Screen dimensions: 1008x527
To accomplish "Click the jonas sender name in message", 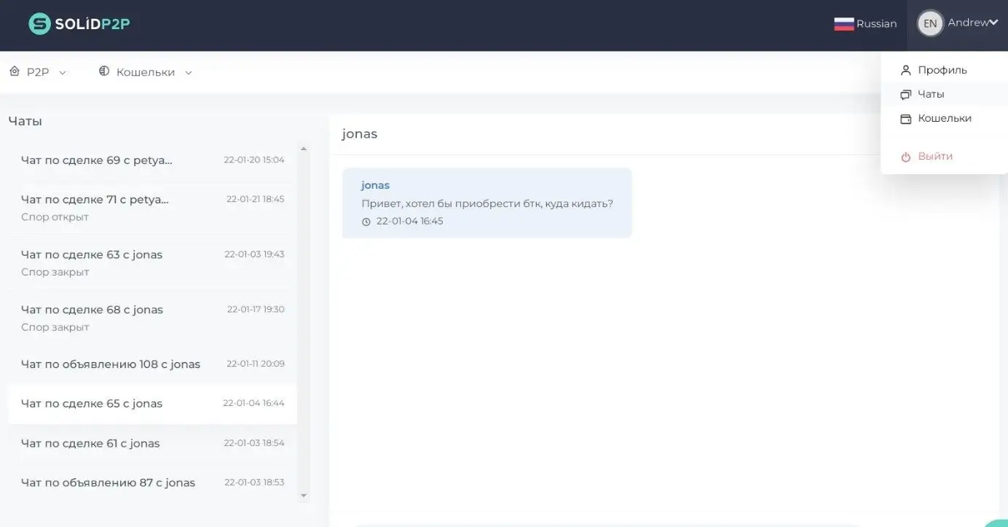I will point(375,185).
